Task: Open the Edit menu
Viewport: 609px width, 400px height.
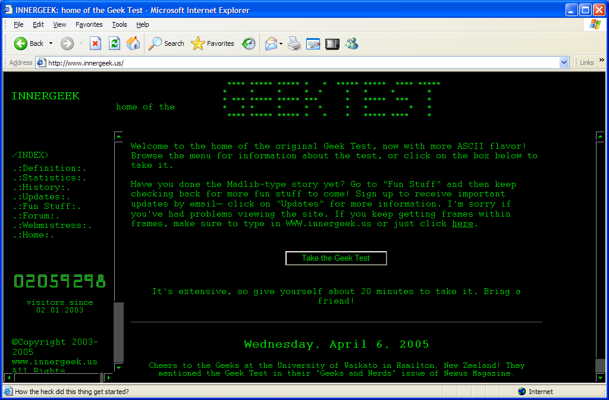Action: click(38, 24)
